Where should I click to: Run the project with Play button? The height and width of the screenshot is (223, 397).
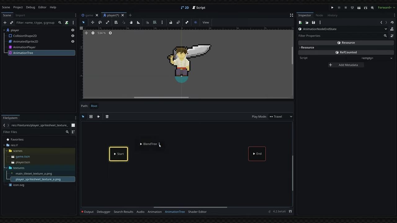click(332, 7)
